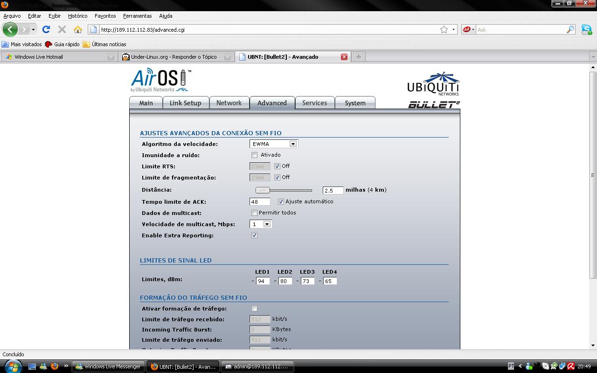This screenshot has height=373, width=597.
Task: Click the LED4 limit field
Action: [x=330, y=281]
